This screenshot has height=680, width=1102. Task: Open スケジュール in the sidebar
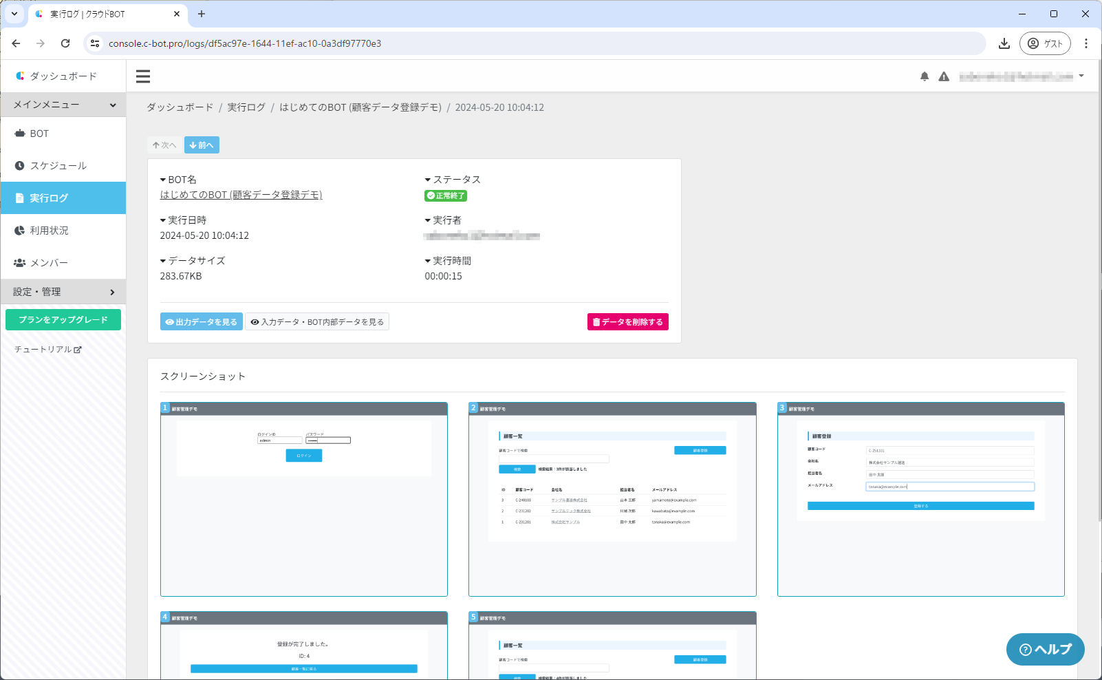coord(58,166)
